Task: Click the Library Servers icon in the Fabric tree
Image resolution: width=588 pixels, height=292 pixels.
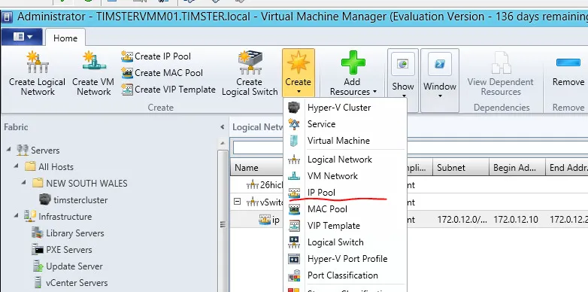Action: (38, 233)
